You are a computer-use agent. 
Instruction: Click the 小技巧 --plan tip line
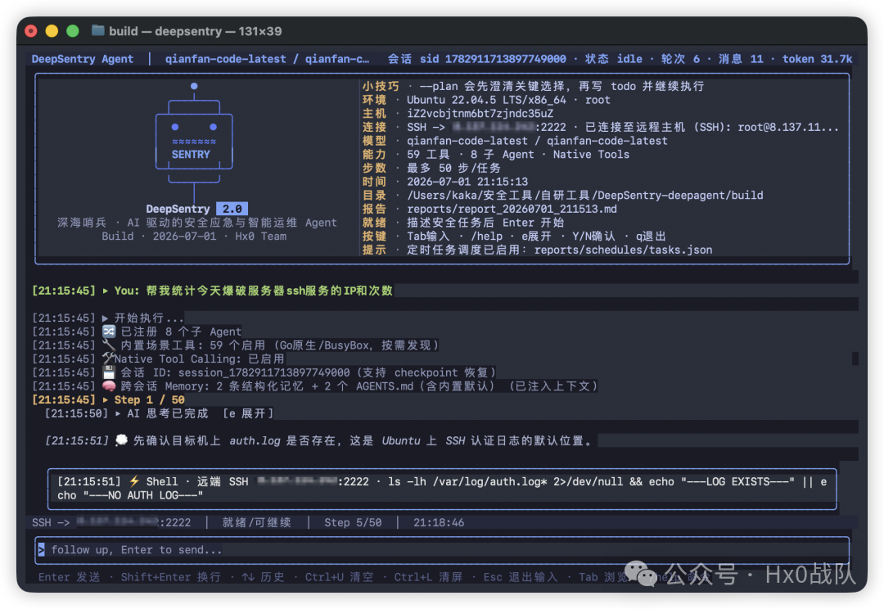point(533,86)
